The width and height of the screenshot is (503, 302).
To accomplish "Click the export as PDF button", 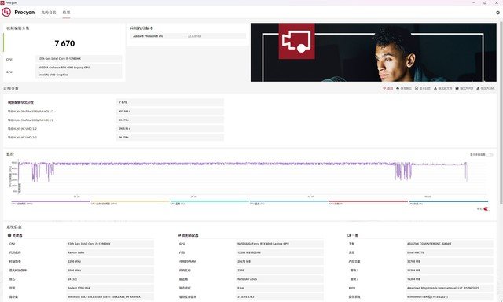I will pos(464,88).
